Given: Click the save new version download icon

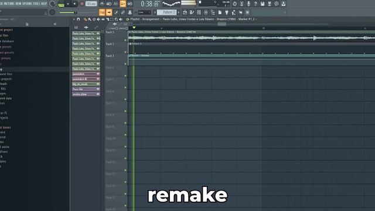Looking at the screenshot, I should coord(283,4).
